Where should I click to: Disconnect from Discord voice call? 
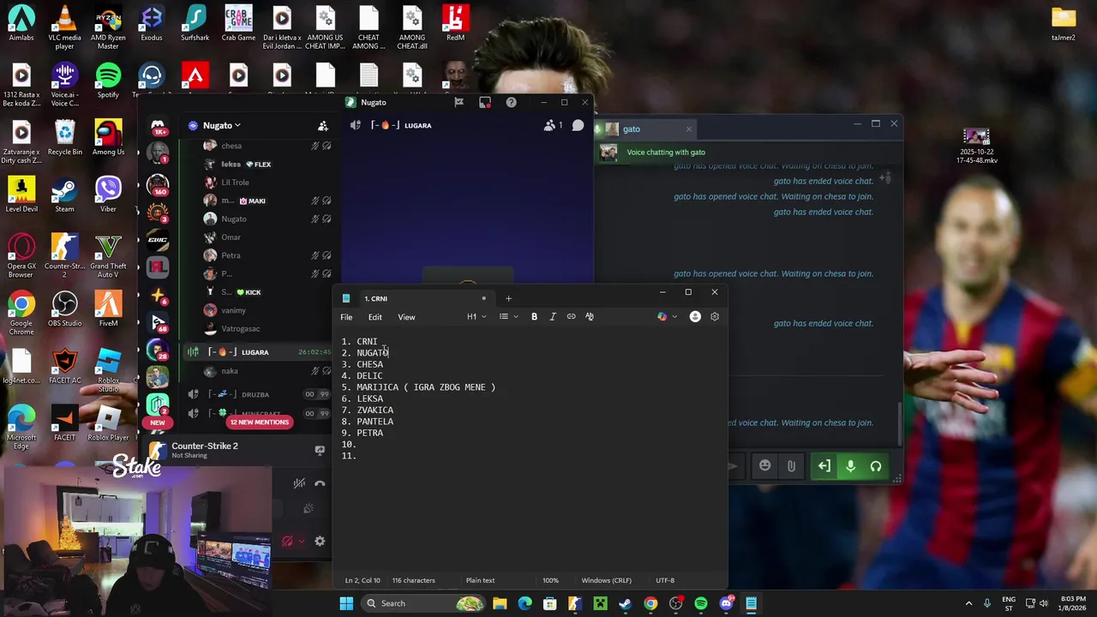coord(320,483)
